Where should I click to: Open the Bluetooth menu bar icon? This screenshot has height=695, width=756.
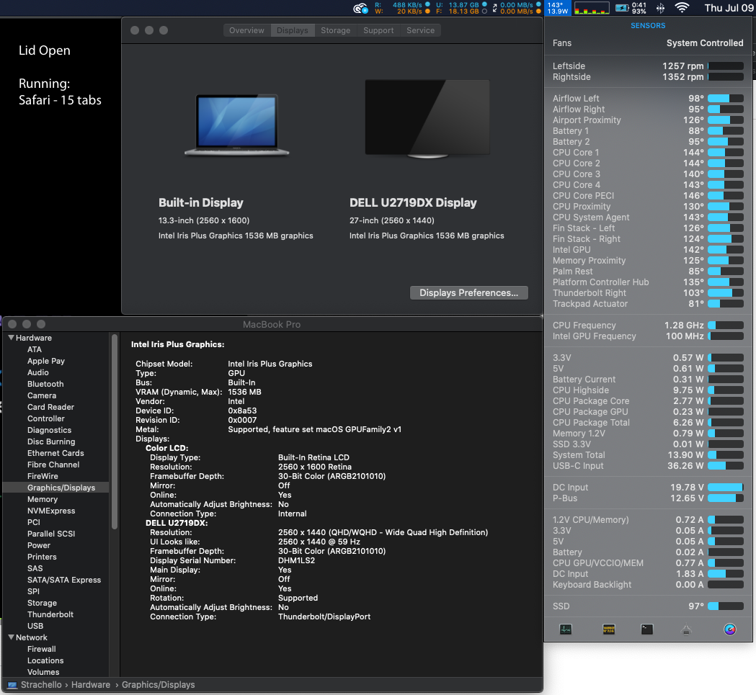660,8
